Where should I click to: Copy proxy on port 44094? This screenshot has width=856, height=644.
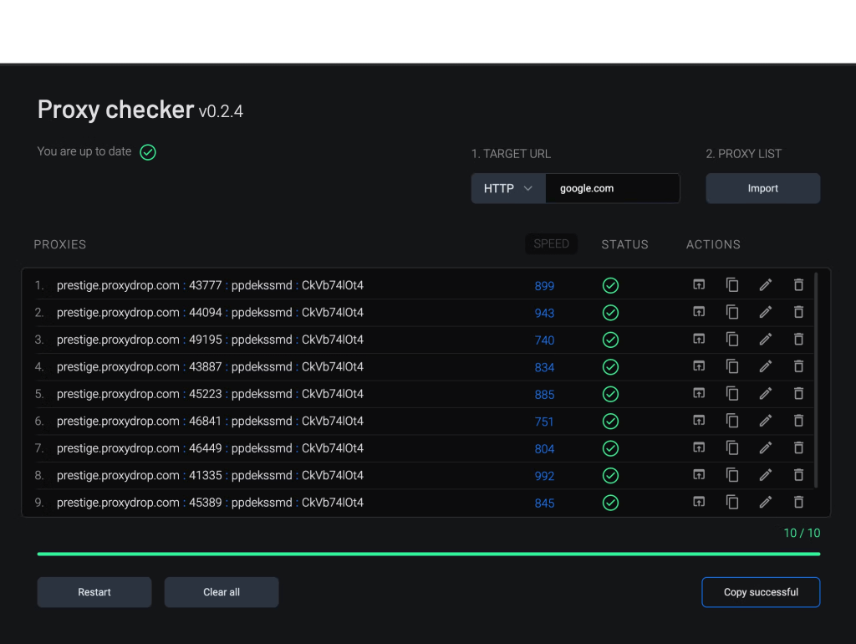point(732,312)
